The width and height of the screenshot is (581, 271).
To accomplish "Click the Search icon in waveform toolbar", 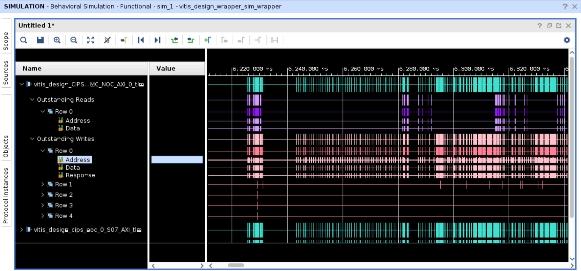I will [24, 40].
